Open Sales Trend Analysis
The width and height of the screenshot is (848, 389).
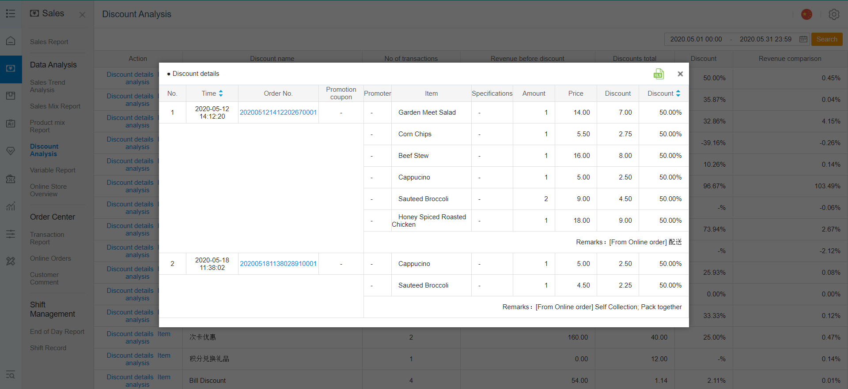click(47, 86)
